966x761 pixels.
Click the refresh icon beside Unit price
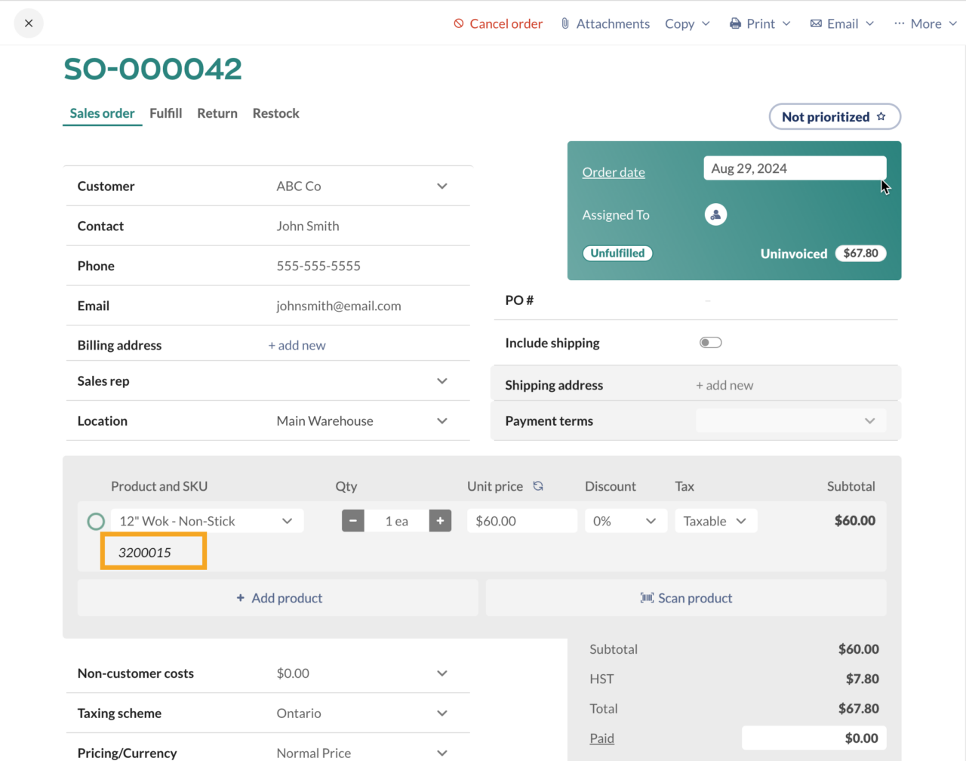pos(538,486)
